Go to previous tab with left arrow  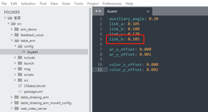pos(96,11)
